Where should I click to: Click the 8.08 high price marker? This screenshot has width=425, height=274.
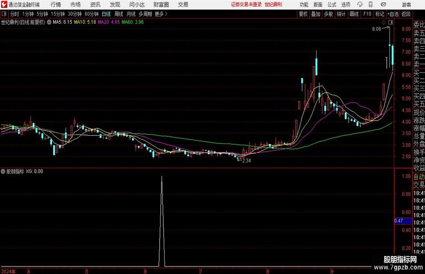(x=376, y=29)
